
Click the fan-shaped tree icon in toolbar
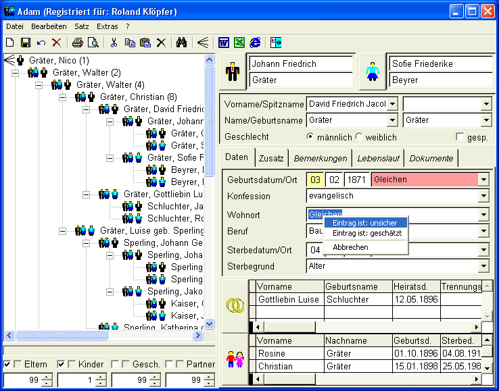(203, 43)
